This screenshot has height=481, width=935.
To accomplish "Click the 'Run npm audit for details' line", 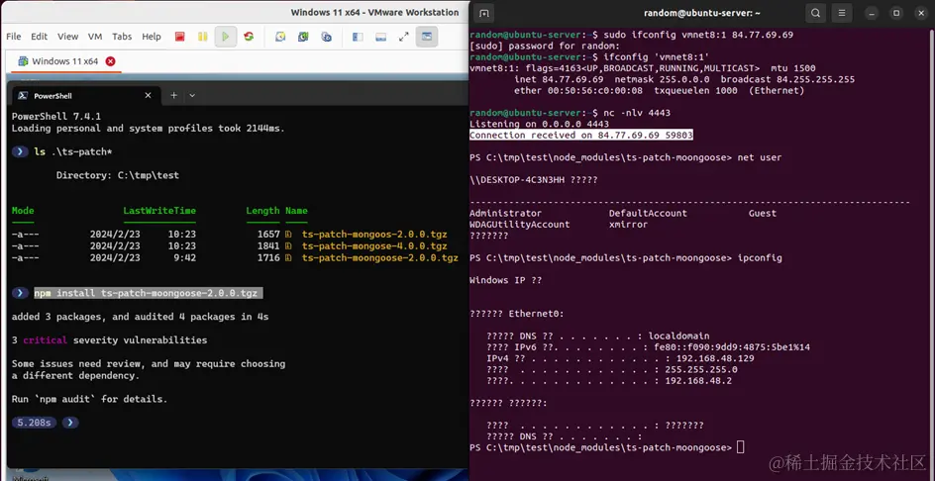I will [89, 399].
